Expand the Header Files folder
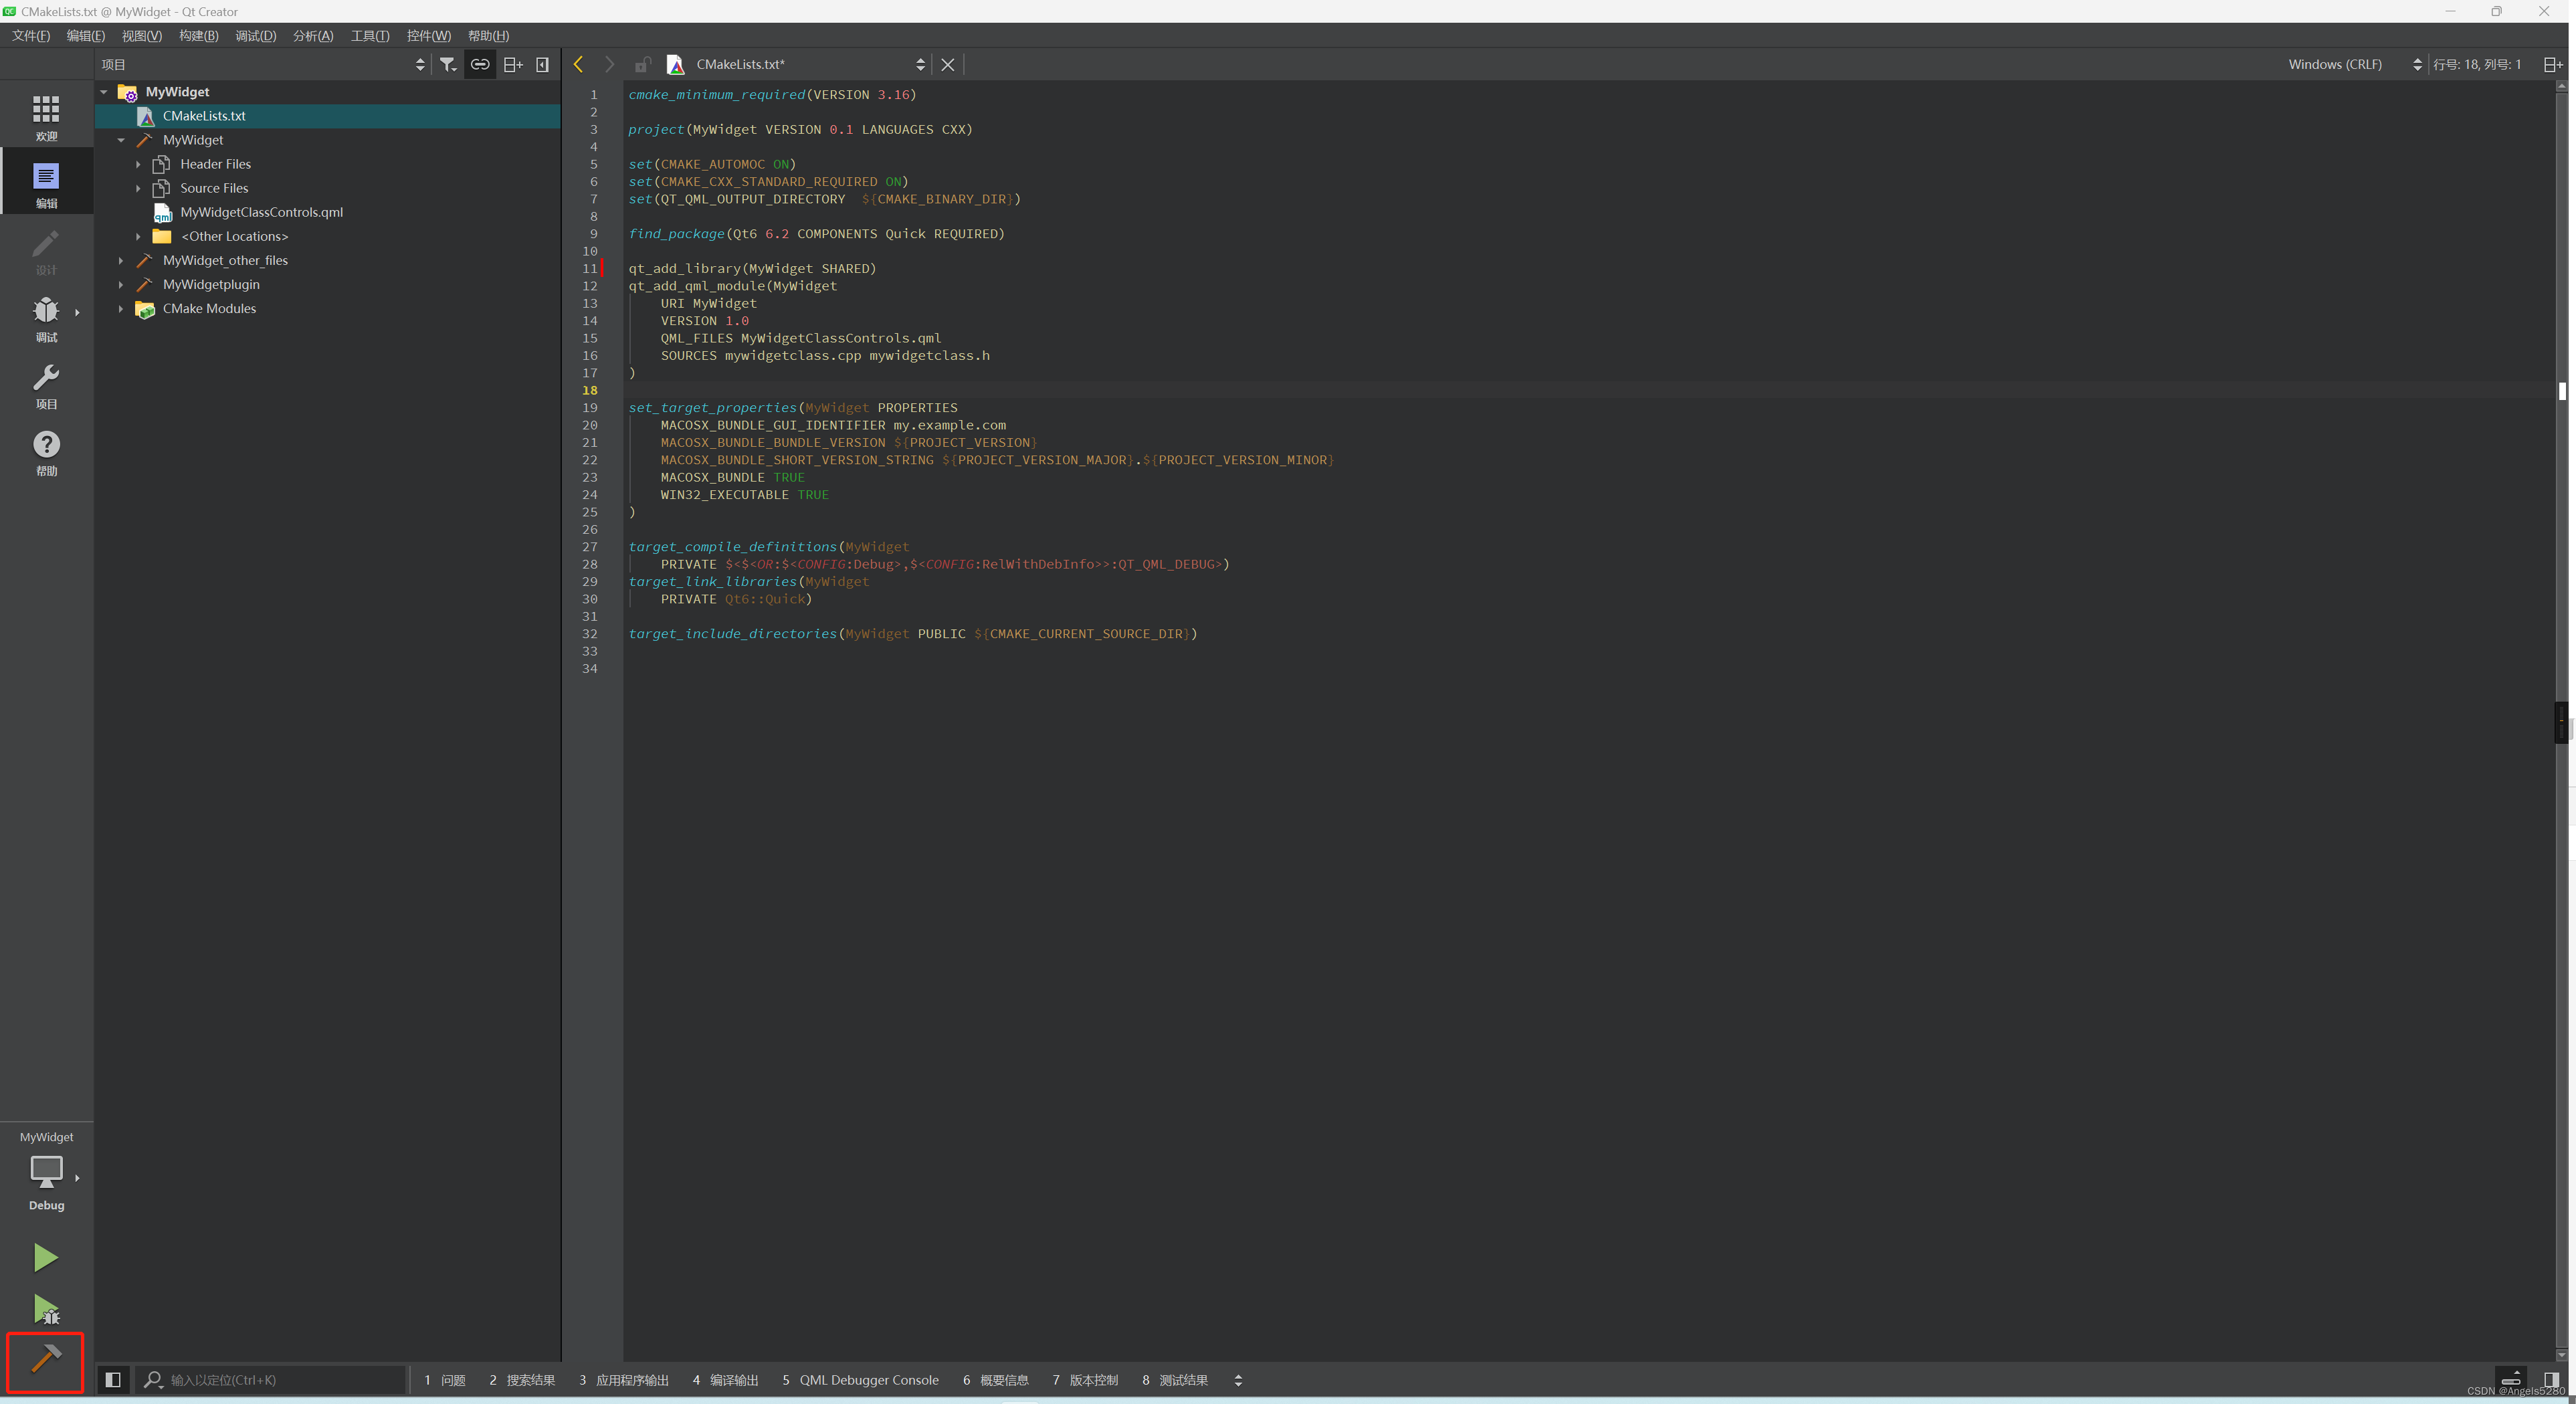The width and height of the screenshot is (2576, 1404). click(x=138, y=164)
